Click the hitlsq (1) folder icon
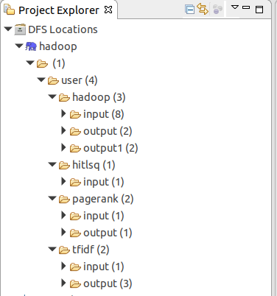Image resolution: width=277 pixels, height=296 pixels. point(64,165)
